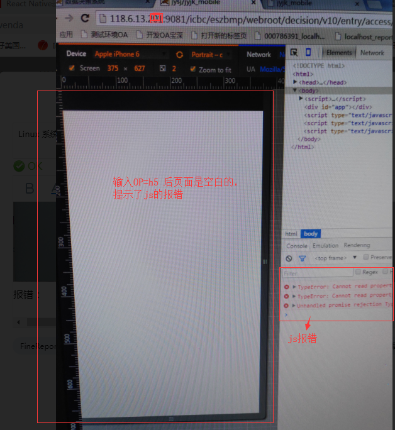Open the 000786391_localh bookmark
Image resolution: width=395 pixels, height=430 pixels.
tap(290, 36)
